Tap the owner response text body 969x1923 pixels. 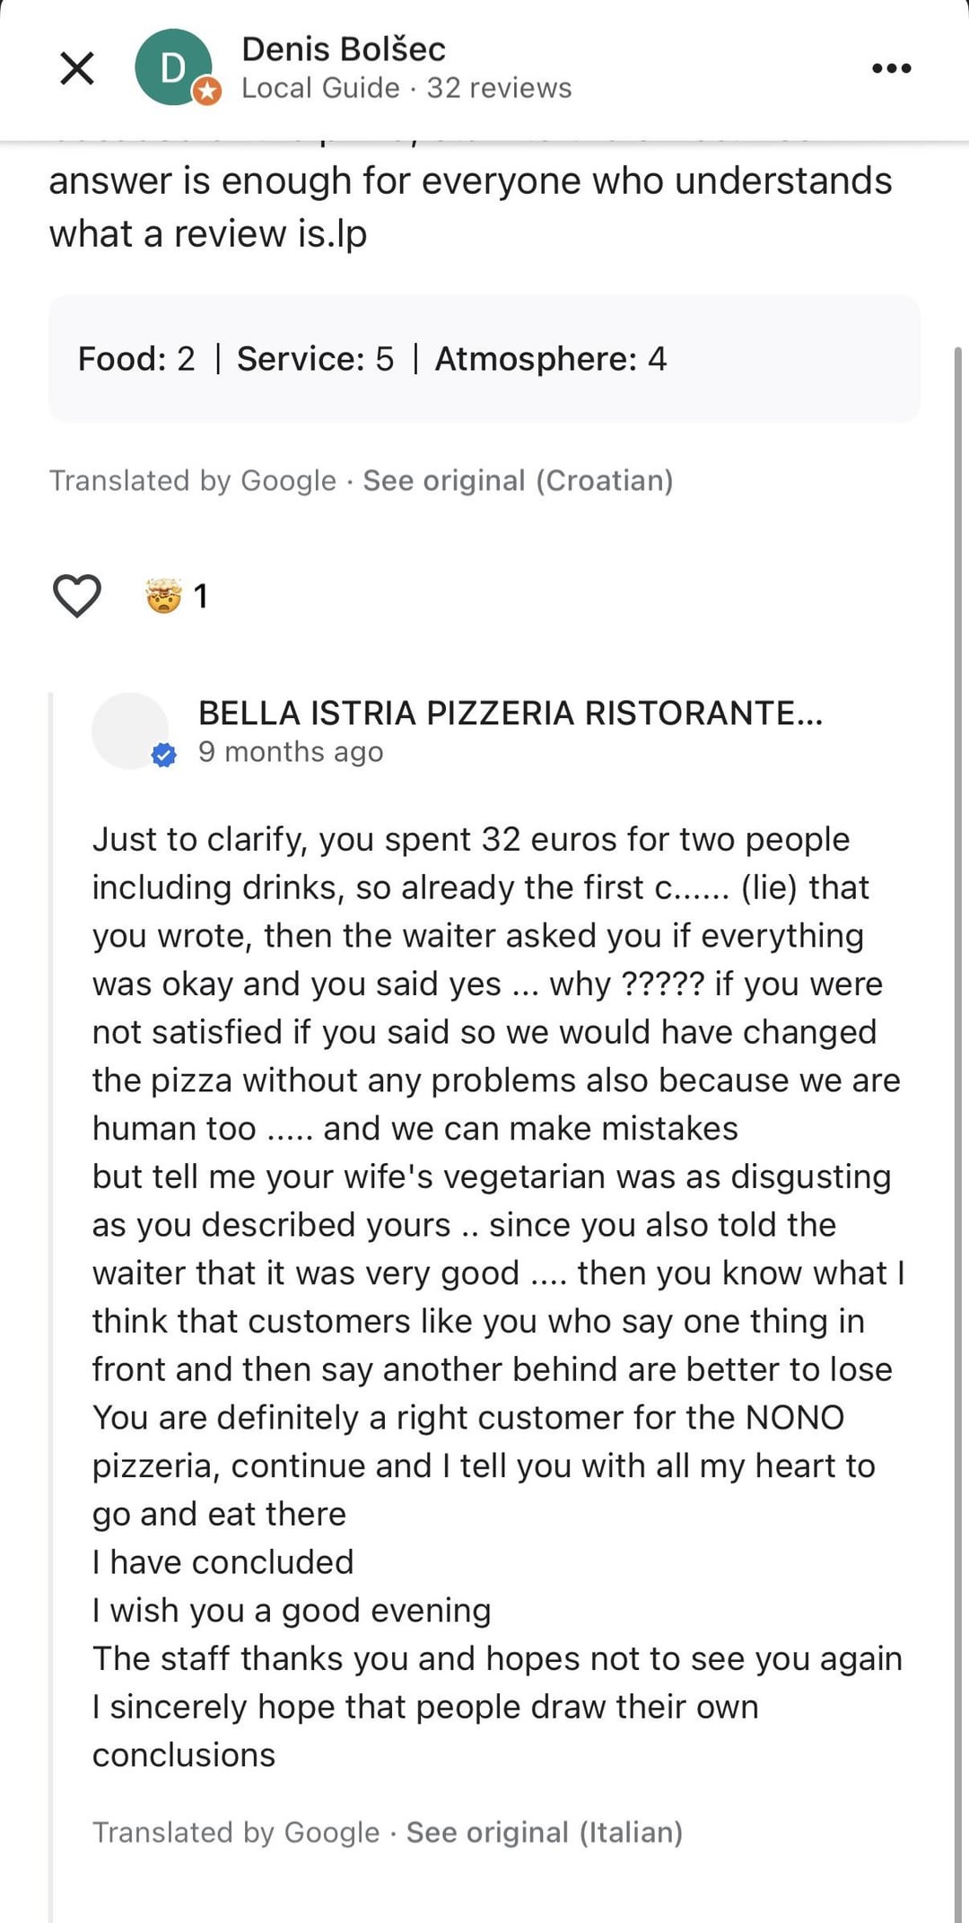(x=498, y=1297)
